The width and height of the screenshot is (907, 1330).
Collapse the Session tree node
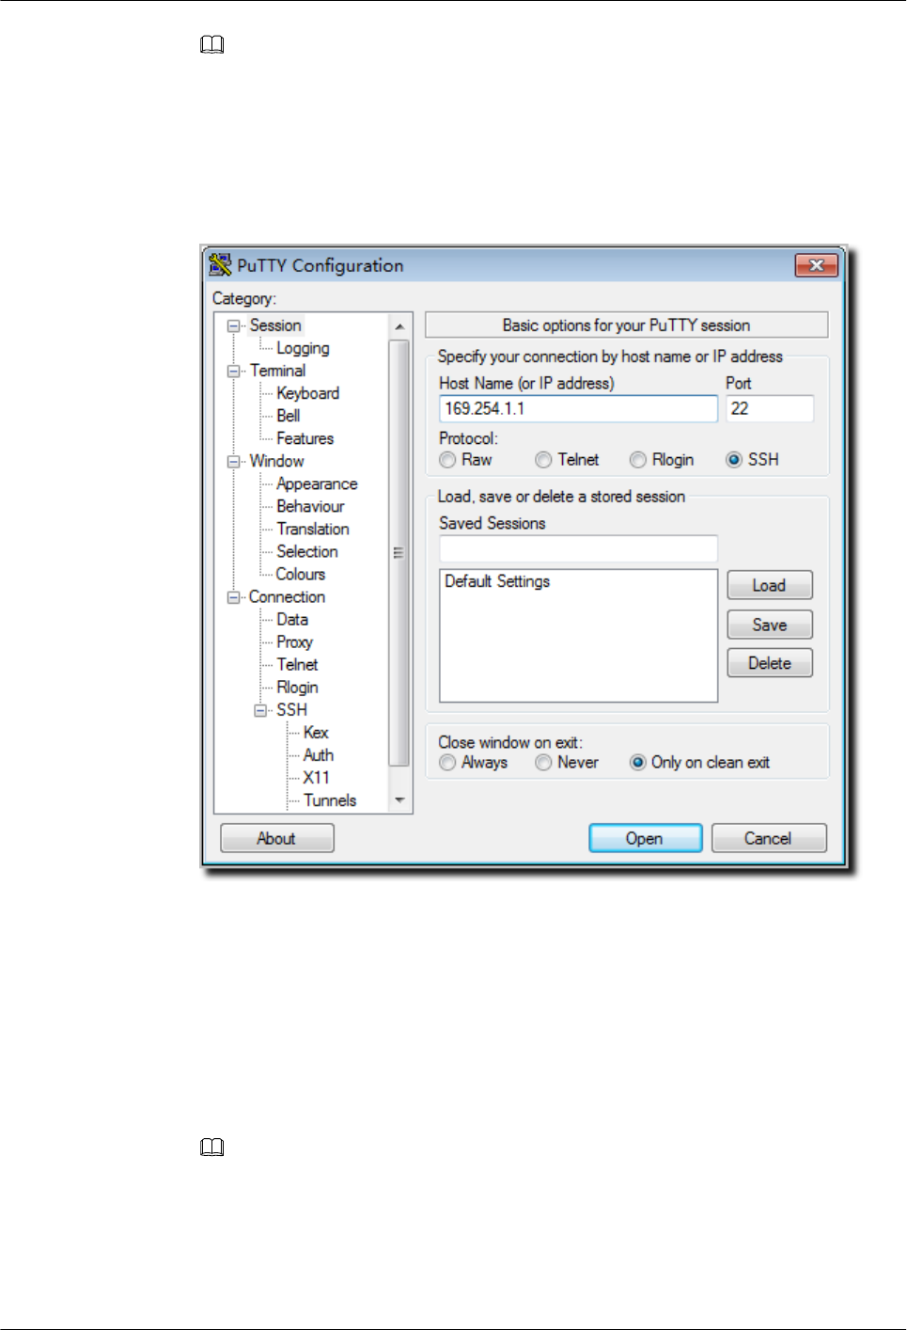point(233,326)
